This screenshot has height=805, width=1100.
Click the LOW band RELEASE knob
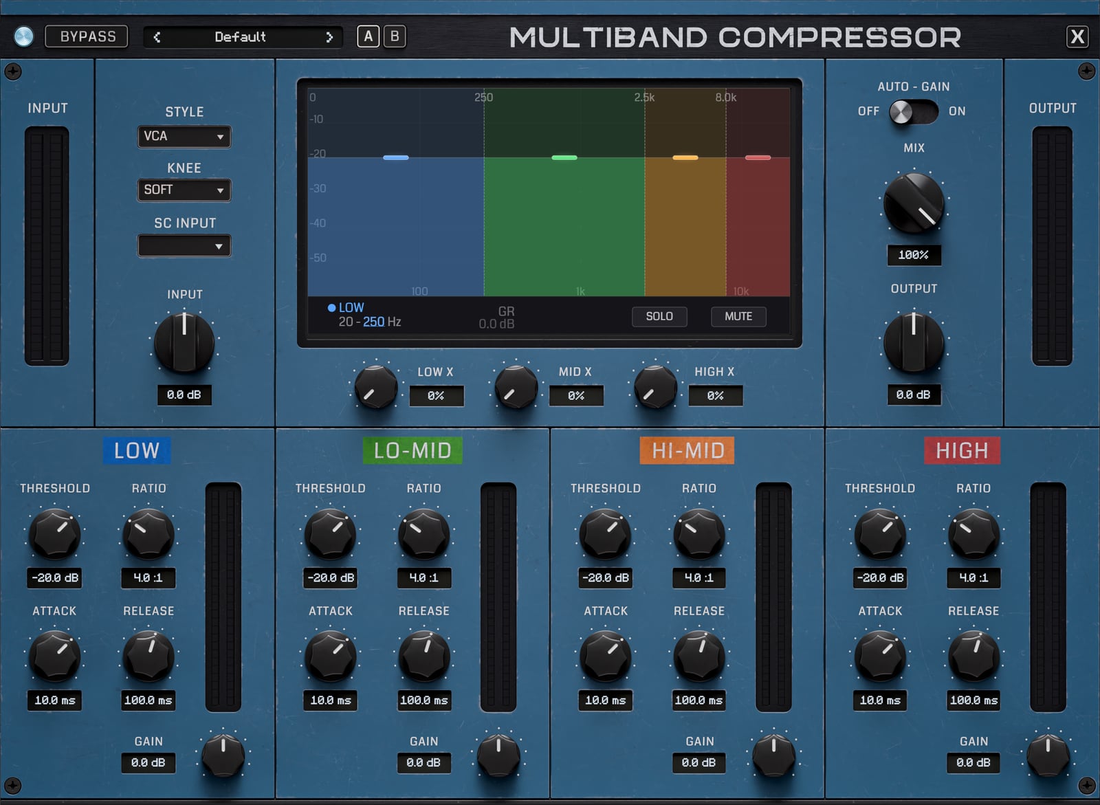tap(148, 657)
